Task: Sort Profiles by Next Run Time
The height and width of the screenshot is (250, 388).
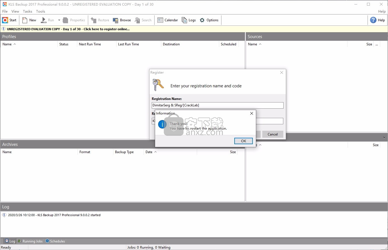Action: click(97, 44)
